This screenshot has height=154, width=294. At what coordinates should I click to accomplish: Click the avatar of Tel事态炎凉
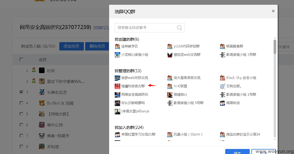tap(42, 92)
